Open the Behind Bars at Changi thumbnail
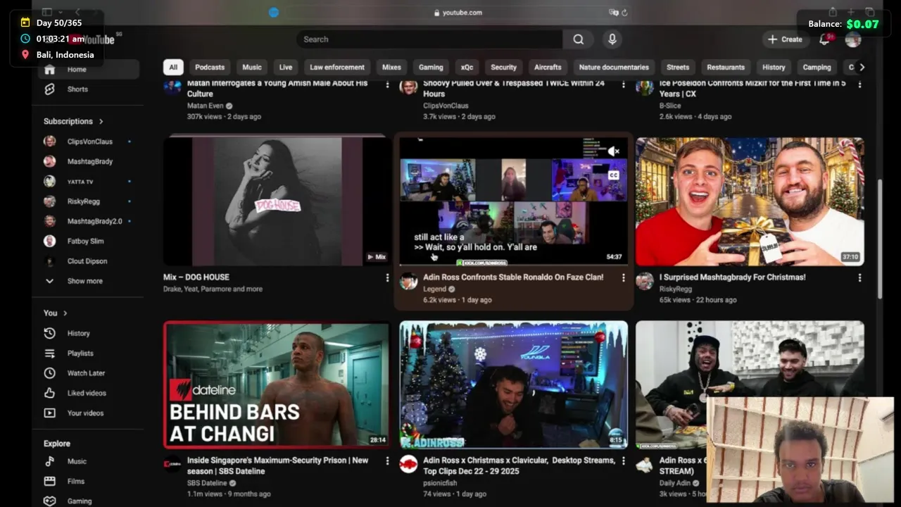This screenshot has height=507, width=901. [x=277, y=384]
